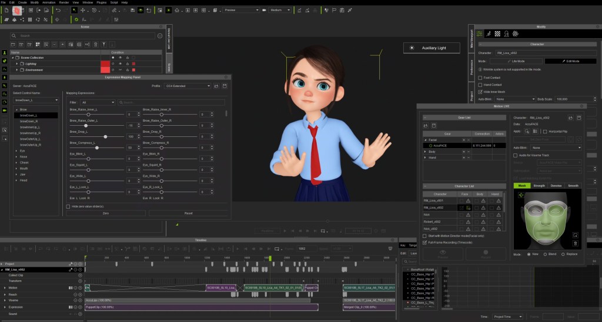The image size is (602, 322).
Task: Open the Animation menu
Action: click(x=49, y=2)
